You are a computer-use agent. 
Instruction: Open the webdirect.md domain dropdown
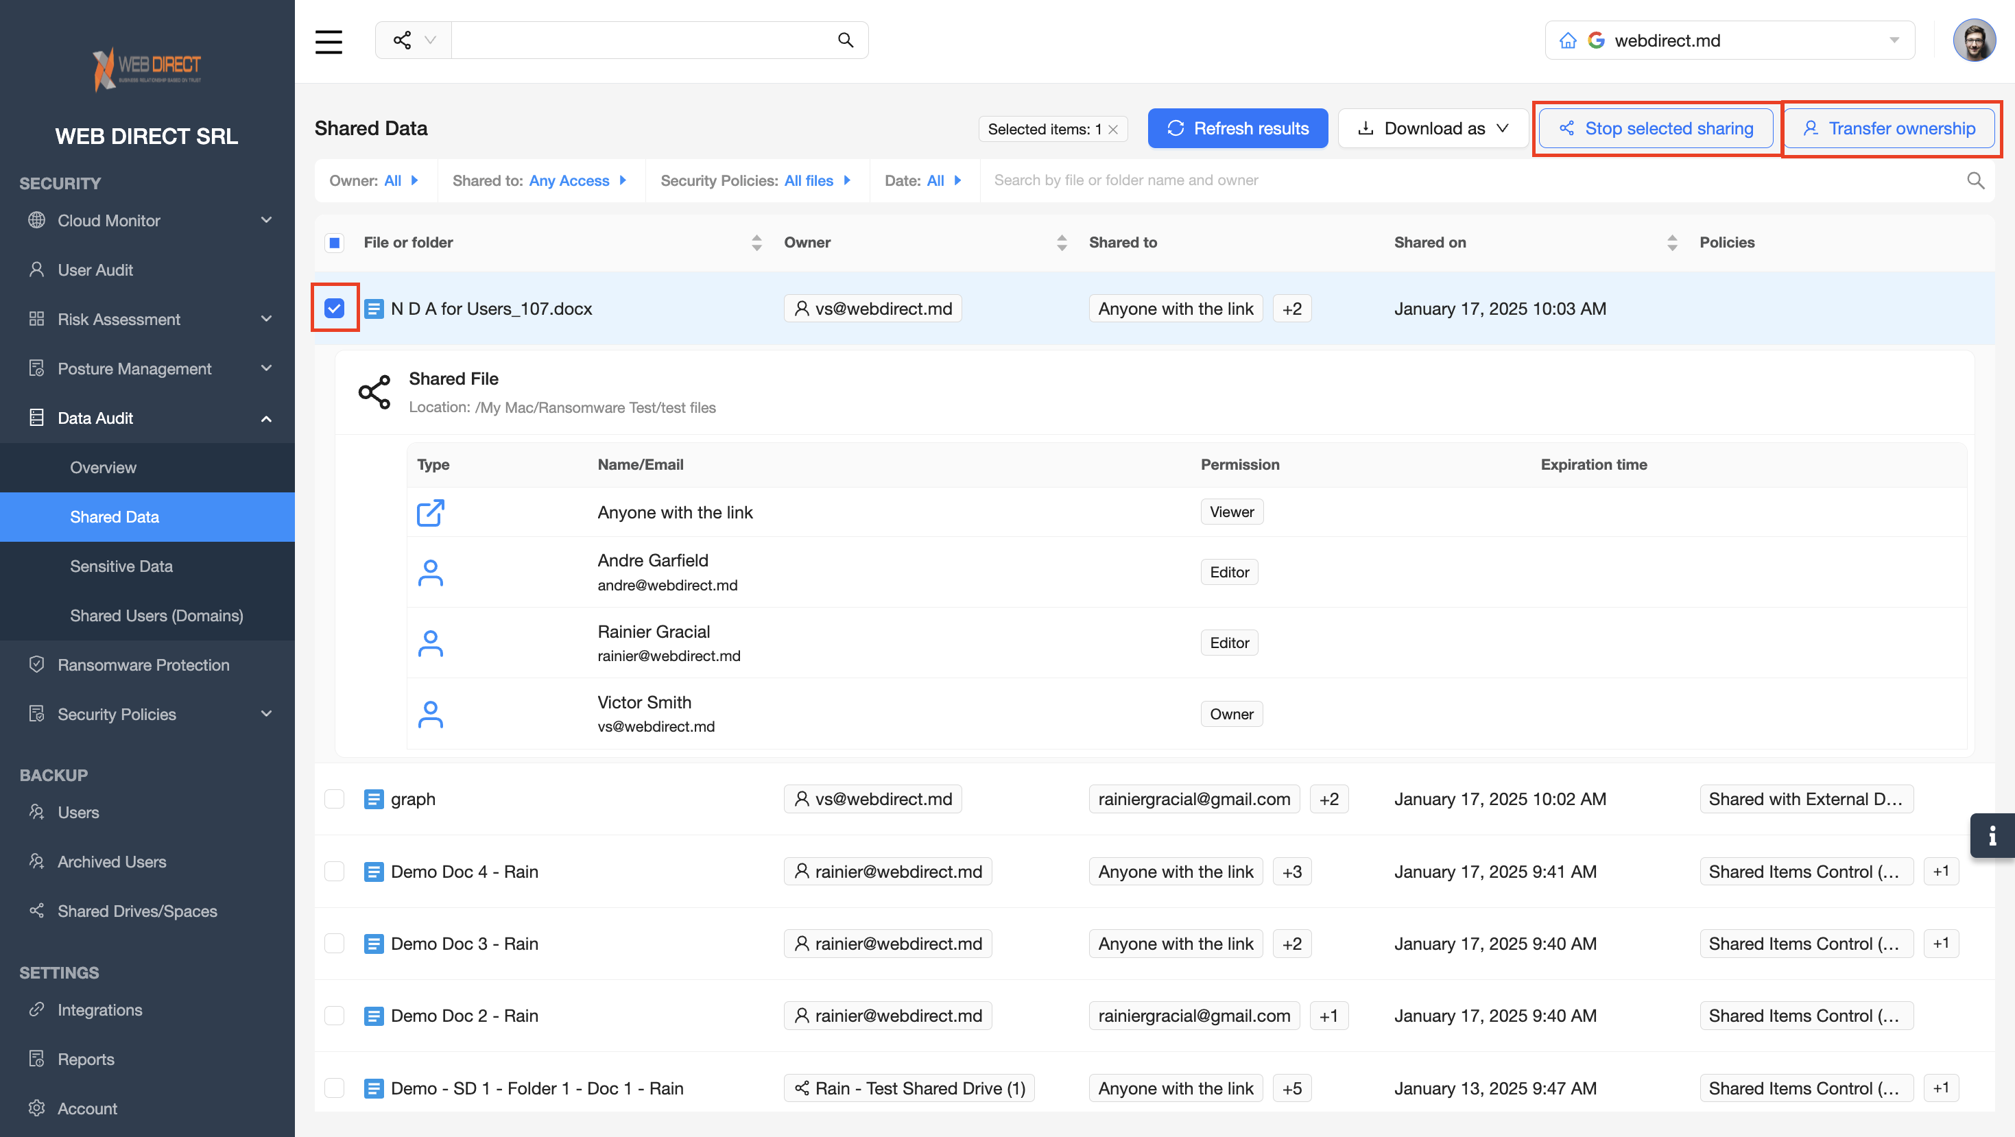1894,40
